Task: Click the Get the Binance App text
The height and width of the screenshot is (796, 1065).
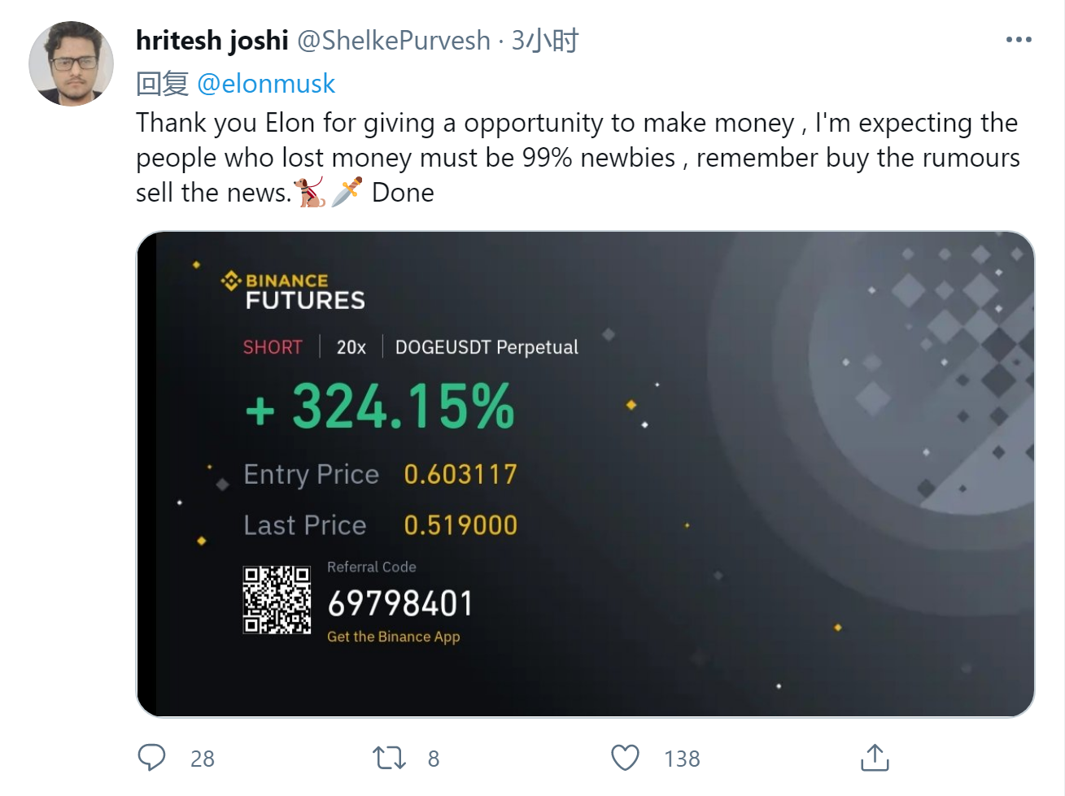Action: 394,637
